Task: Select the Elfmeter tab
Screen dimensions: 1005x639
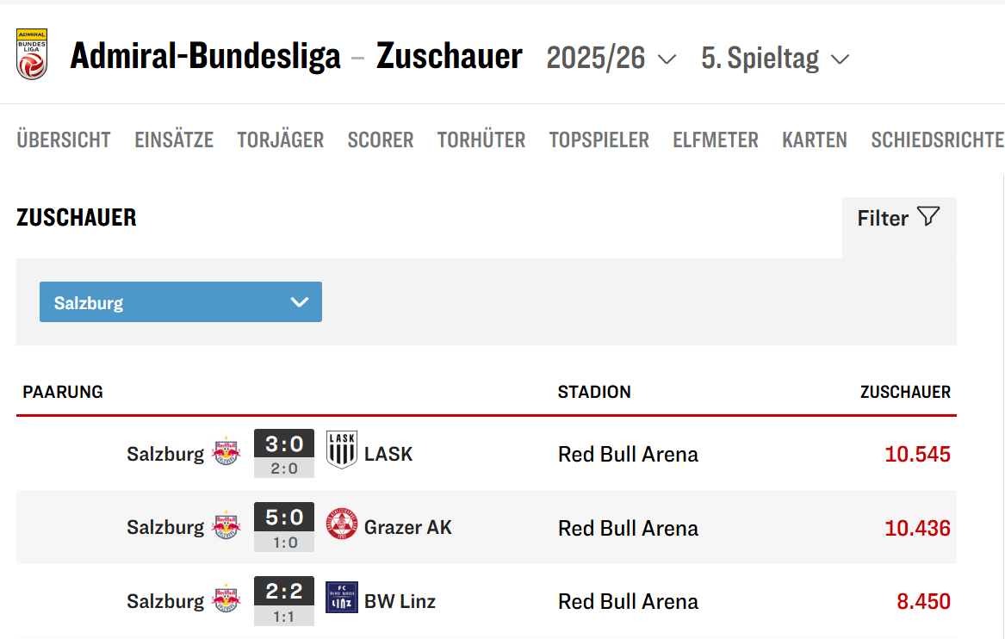Action: point(716,140)
